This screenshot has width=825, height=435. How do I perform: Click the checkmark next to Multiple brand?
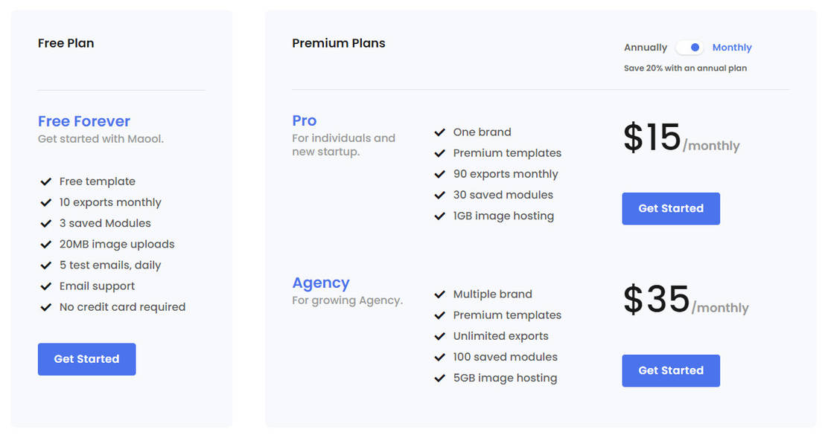tap(440, 294)
